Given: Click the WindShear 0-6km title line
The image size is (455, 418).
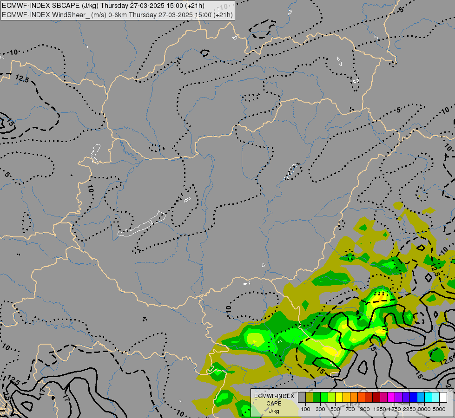Looking at the screenshot, I should (117, 14).
